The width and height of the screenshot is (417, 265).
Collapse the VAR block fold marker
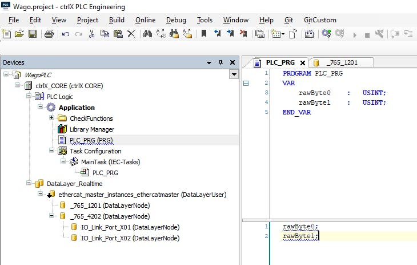coord(246,84)
